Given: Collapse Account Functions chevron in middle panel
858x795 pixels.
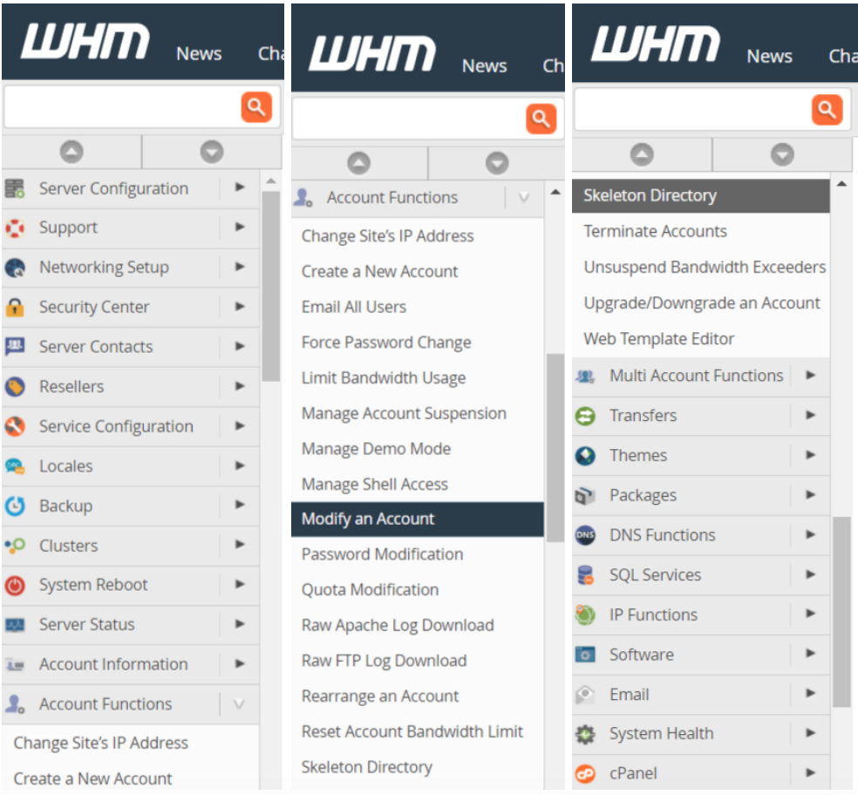Looking at the screenshot, I should (524, 198).
